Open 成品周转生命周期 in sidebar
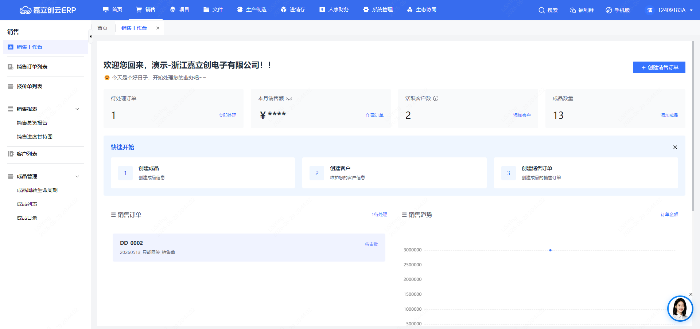 (37, 190)
